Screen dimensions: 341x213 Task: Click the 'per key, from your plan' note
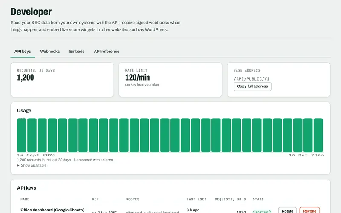tap(142, 85)
